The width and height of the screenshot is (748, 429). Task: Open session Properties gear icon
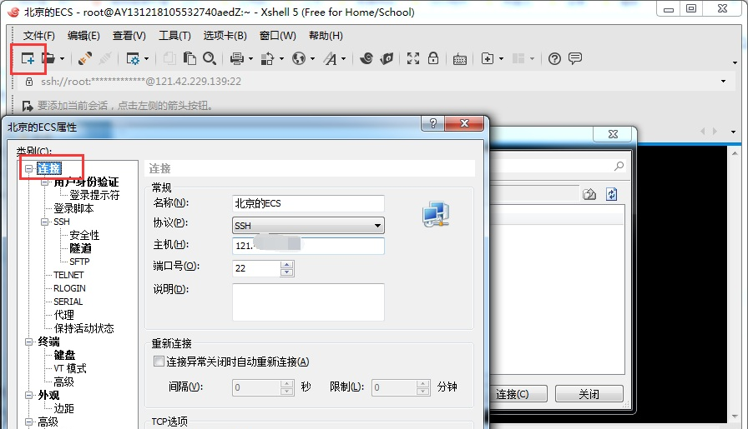point(133,58)
